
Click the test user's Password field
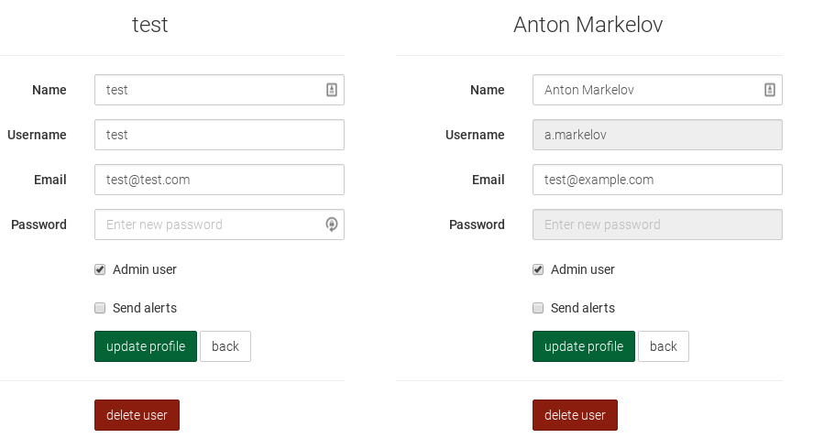tap(220, 224)
